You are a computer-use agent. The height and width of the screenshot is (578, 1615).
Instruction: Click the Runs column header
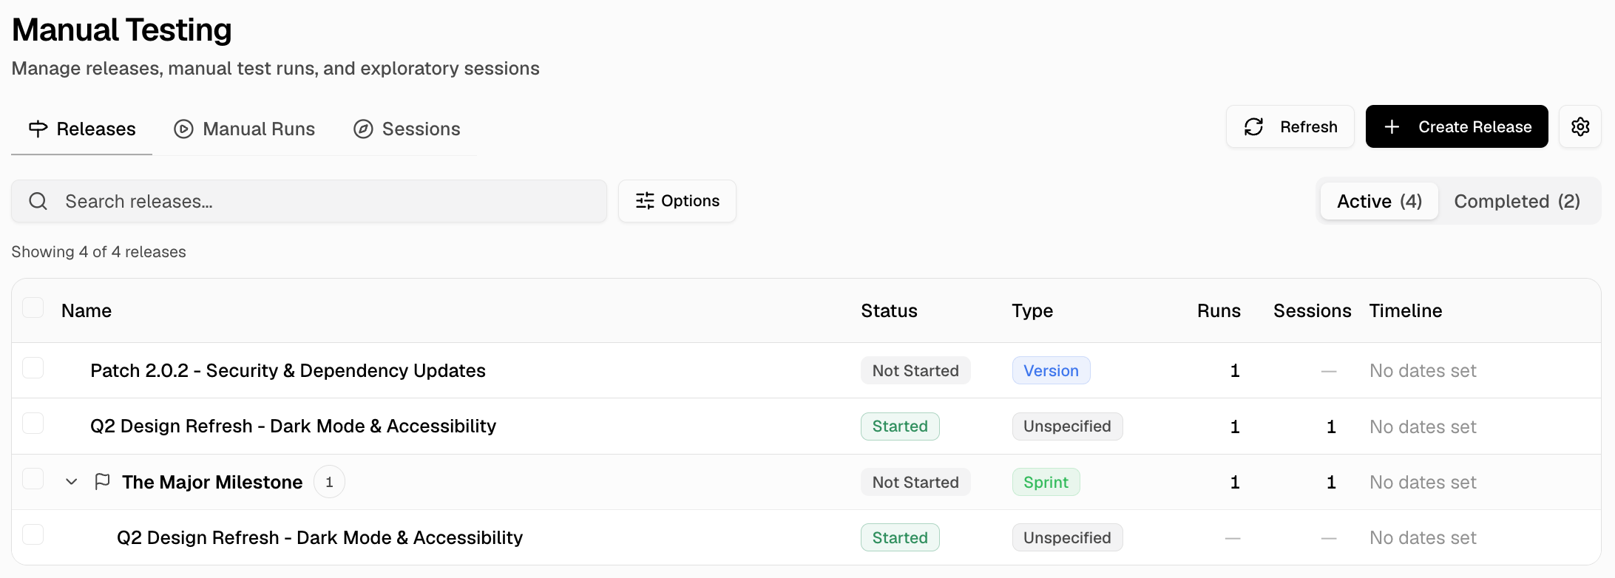(x=1219, y=310)
